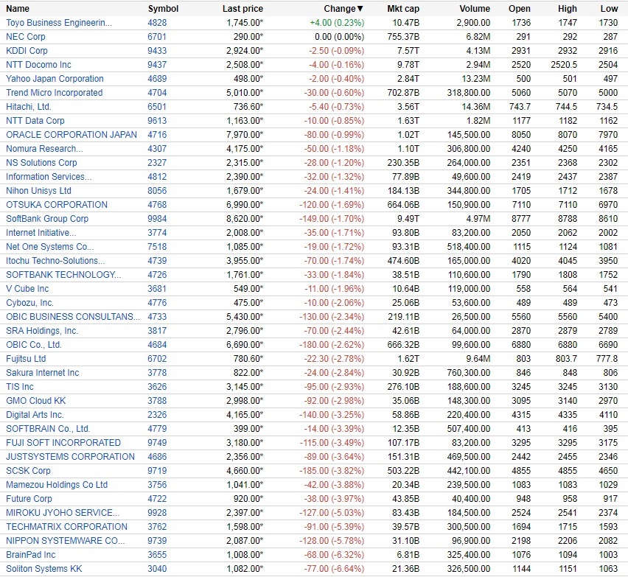The image size is (628, 577).
Task: Sort table by Name column header
Action: pyautogui.click(x=18, y=8)
